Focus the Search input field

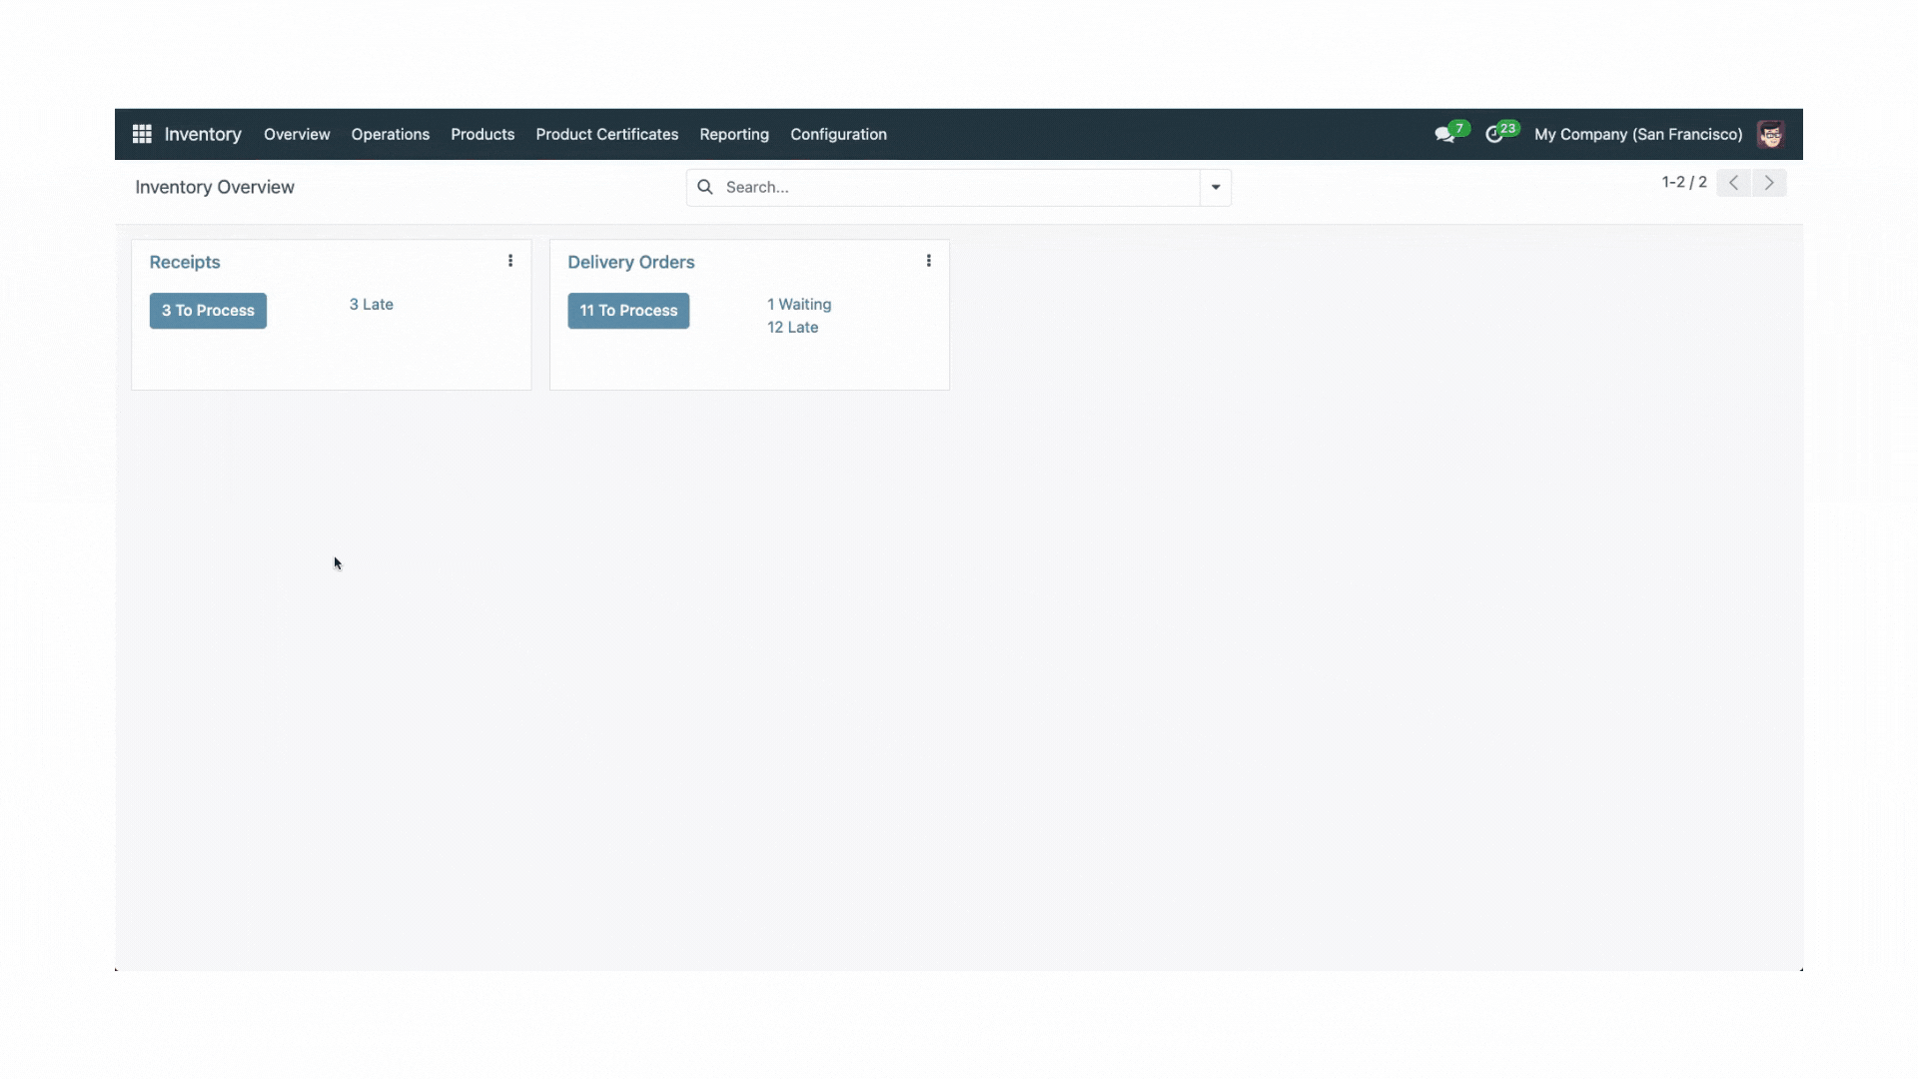click(959, 187)
